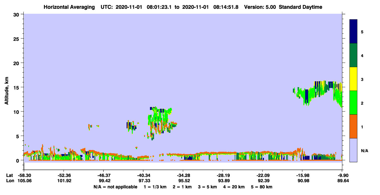Click latitude value '-9.90'
Viewport: 380px width, 195px height.
342,175
